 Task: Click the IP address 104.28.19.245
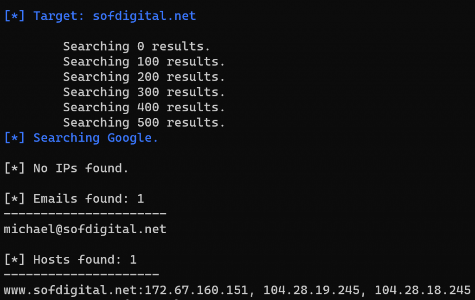coord(311,290)
